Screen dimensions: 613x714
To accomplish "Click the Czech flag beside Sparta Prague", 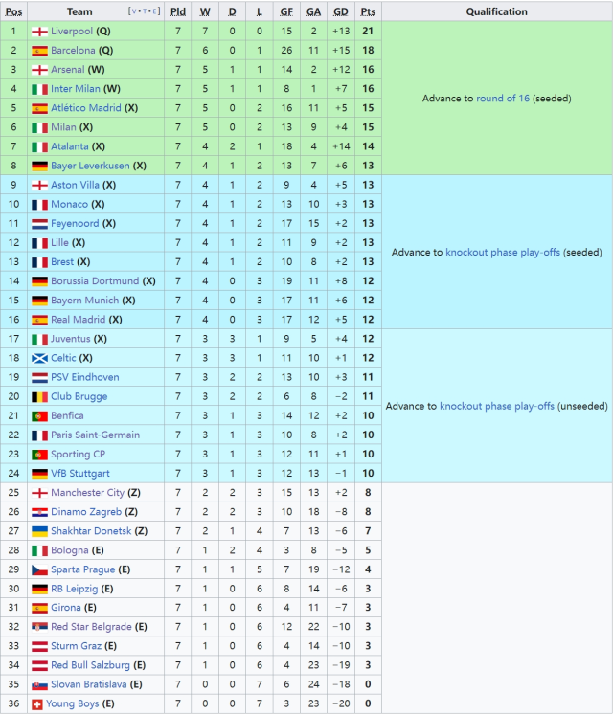I will (39, 569).
